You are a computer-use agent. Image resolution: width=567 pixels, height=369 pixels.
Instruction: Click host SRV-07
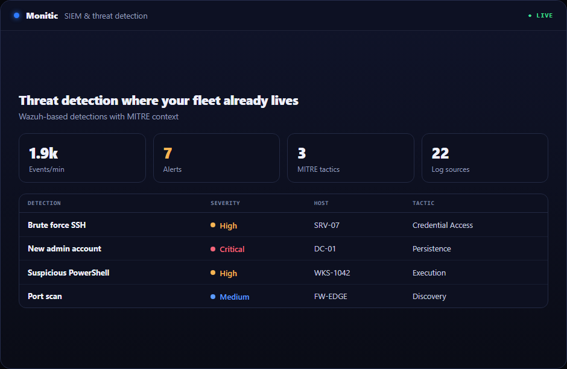coord(327,225)
